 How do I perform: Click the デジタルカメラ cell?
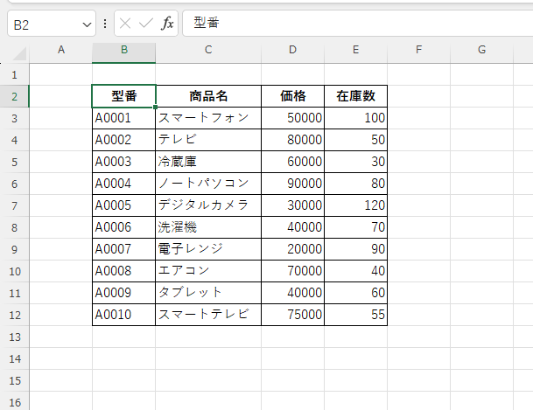click(x=208, y=205)
